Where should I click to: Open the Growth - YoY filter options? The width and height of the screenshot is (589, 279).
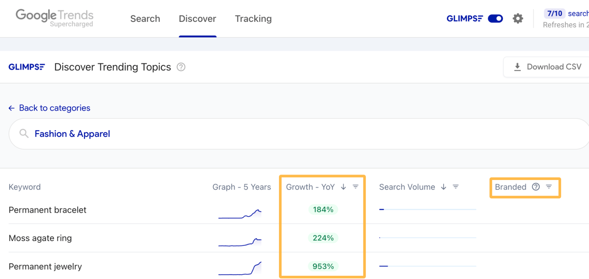coord(356,187)
